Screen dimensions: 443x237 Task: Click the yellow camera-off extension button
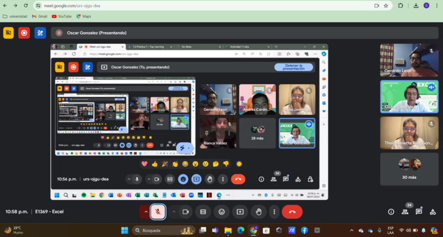tap(8, 33)
